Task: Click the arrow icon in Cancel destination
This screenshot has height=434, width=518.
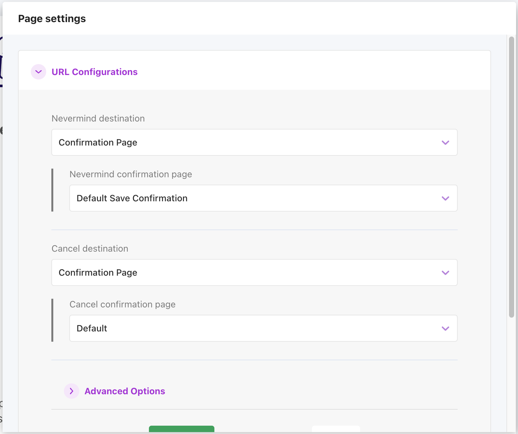Action: [445, 273]
